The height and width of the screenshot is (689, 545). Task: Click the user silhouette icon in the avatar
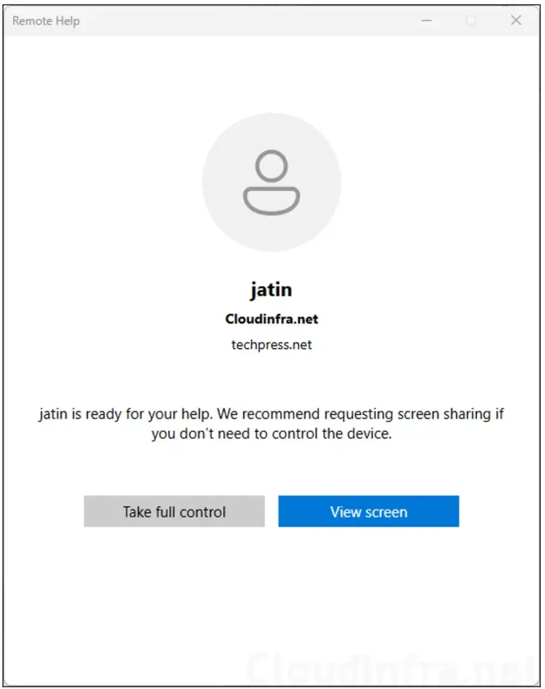coord(271,183)
